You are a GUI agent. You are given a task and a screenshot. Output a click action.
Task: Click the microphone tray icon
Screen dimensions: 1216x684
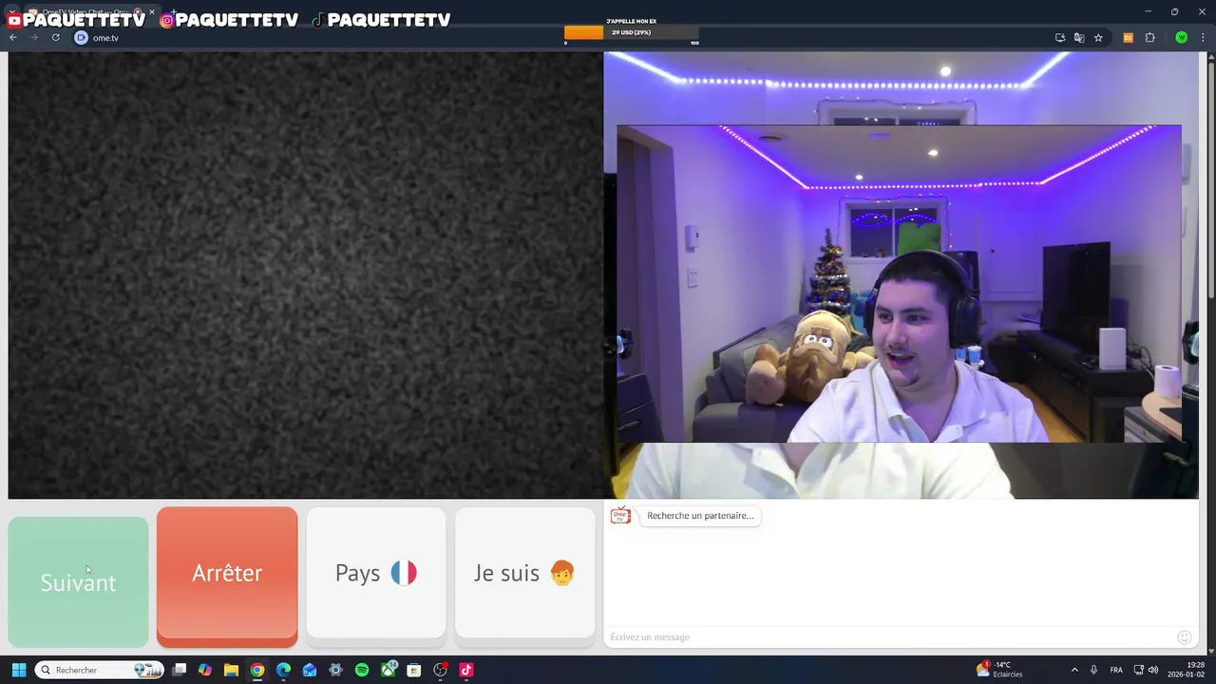[x=1094, y=670]
